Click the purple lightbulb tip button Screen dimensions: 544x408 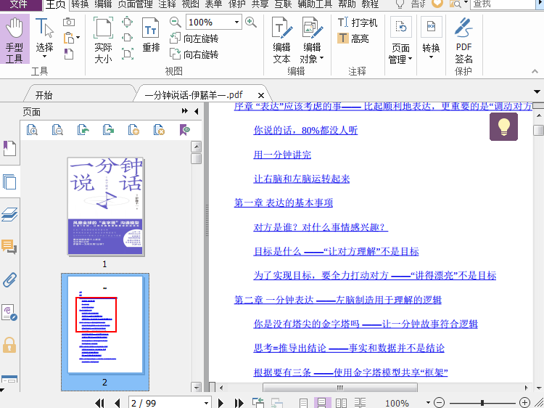(x=504, y=126)
